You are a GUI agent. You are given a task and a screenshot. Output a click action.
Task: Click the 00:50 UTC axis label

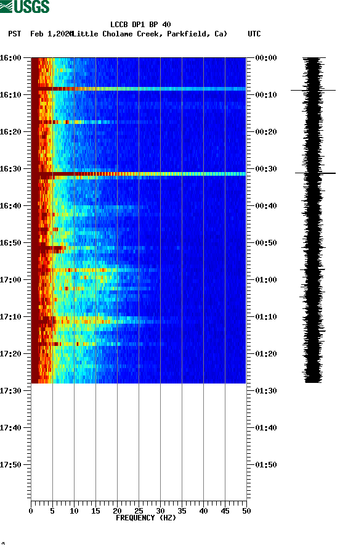(x=266, y=243)
